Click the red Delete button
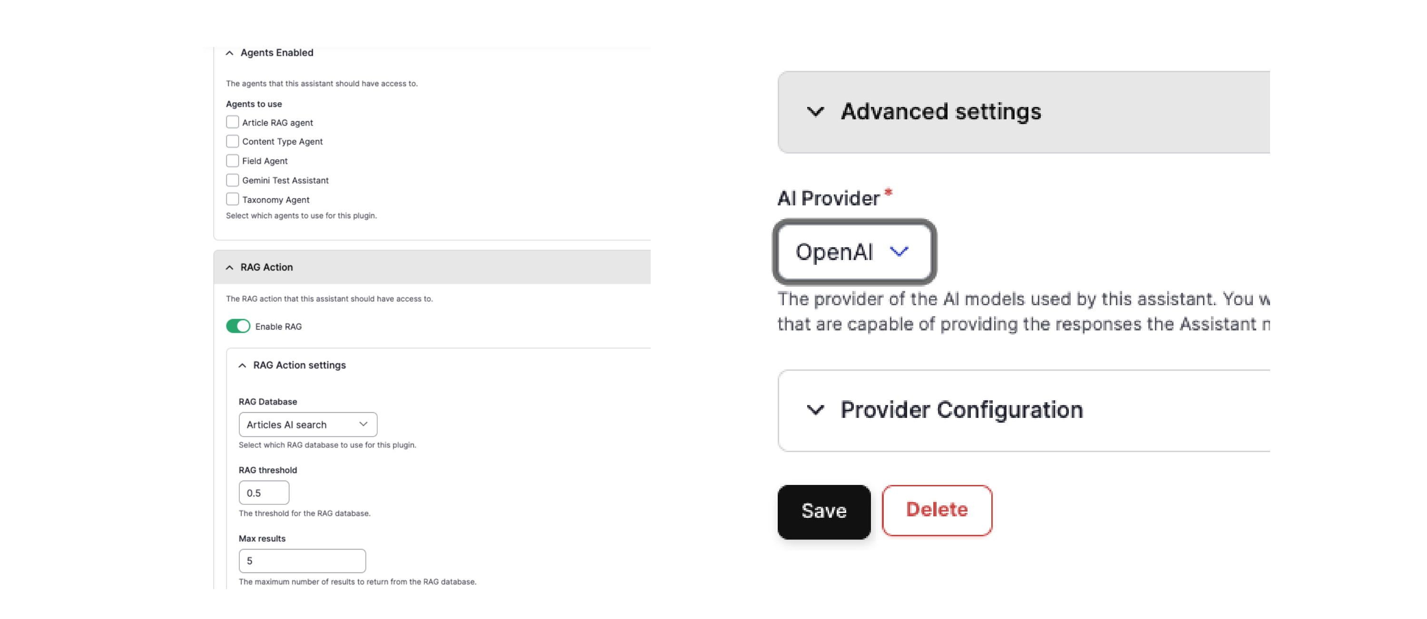Screen dimensions: 1427x619 936,511
